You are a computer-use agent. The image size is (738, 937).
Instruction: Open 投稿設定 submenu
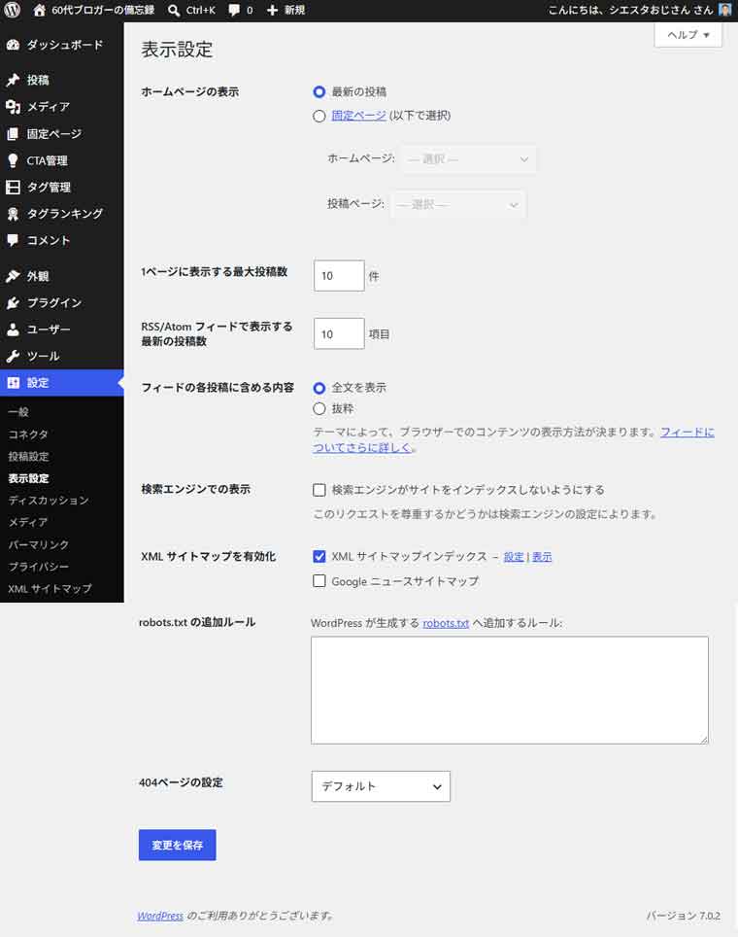tap(29, 456)
